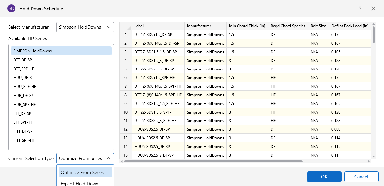The image size is (384, 186).
Task: Click the HDU8-SDS2.5_3_DF-SP label cell
Action: coord(158,155)
